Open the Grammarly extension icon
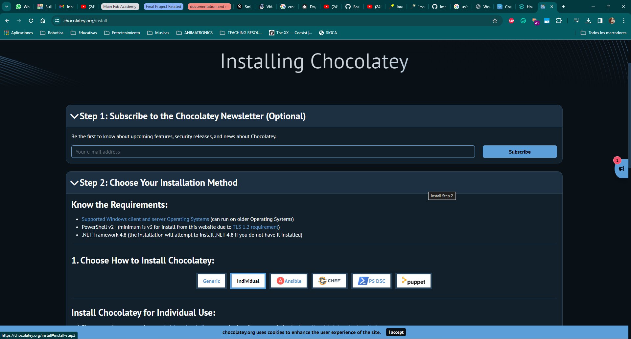 point(523,21)
